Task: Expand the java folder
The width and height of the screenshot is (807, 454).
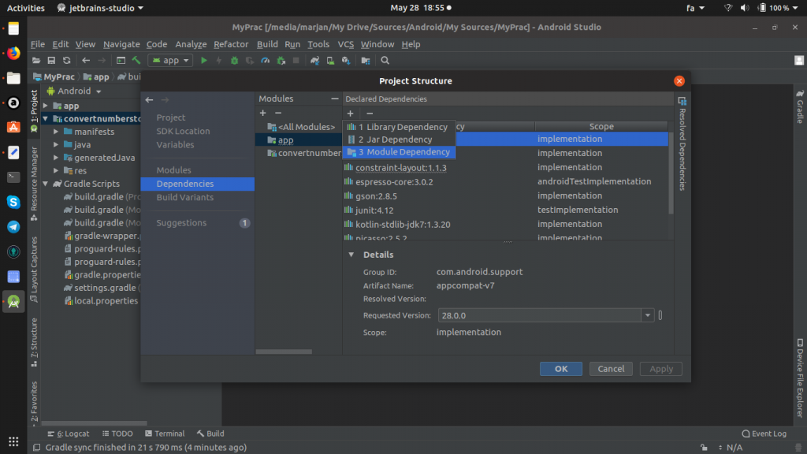Action: pyautogui.click(x=56, y=145)
